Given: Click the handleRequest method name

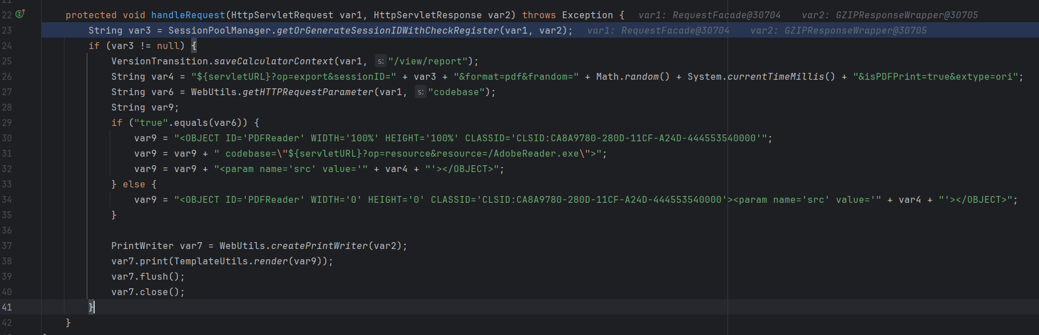Looking at the screenshot, I should [188, 15].
